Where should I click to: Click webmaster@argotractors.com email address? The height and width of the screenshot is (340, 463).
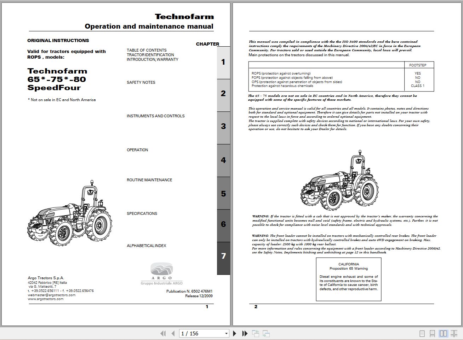pos(52,295)
